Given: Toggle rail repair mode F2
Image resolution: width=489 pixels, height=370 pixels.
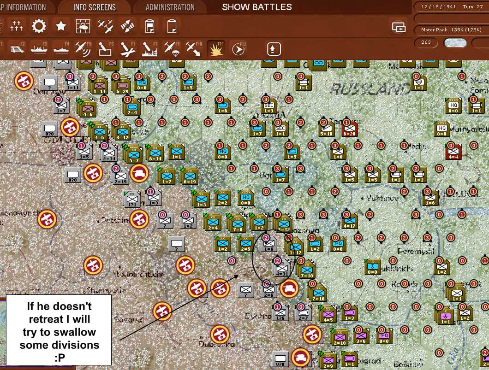Looking at the screenshot, I should pyautogui.click(x=17, y=48).
